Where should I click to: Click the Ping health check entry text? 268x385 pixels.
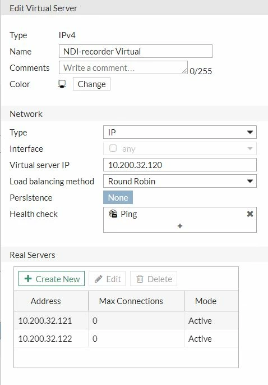[129, 214]
